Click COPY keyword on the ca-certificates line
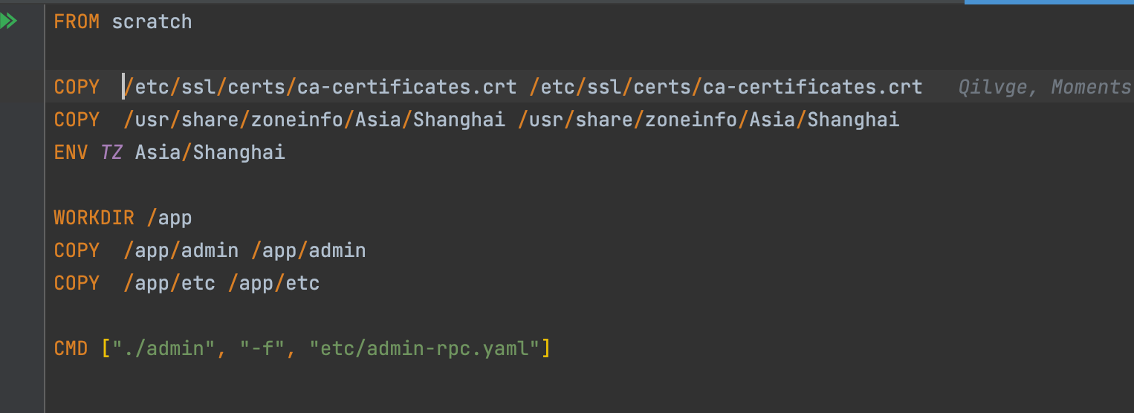This screenshot has height=413, width=1134. coord(77,88)
